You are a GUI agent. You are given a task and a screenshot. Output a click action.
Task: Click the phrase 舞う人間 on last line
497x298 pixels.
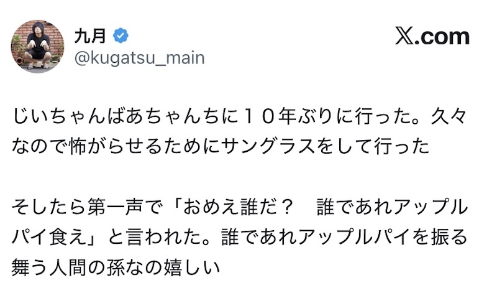point(55,267)
